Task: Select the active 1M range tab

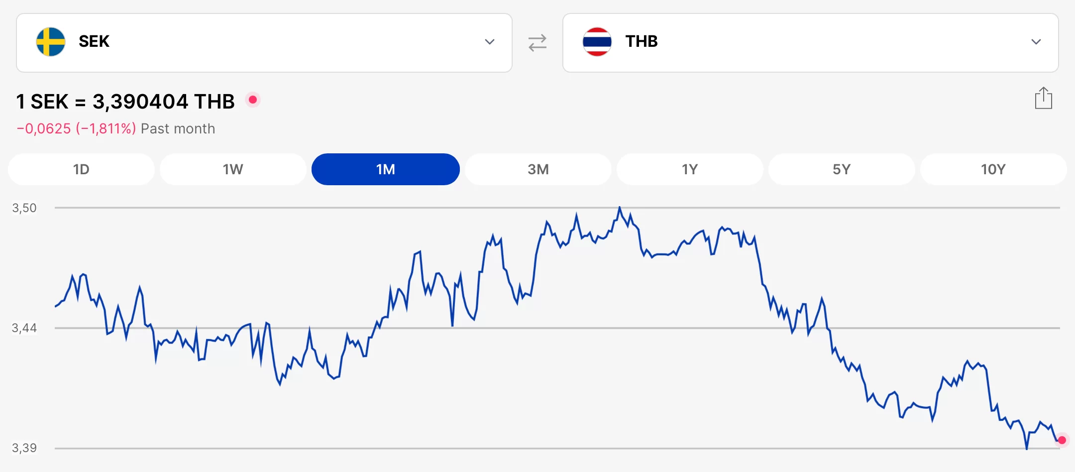Action: pos(385,169)
